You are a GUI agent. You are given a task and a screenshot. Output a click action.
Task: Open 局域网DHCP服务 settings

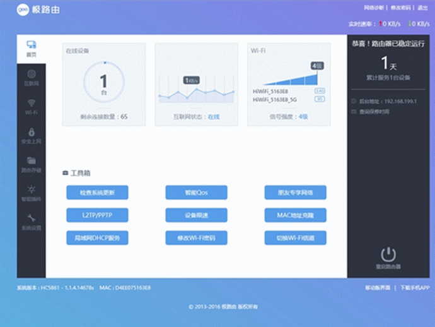(x=97, y=238)
